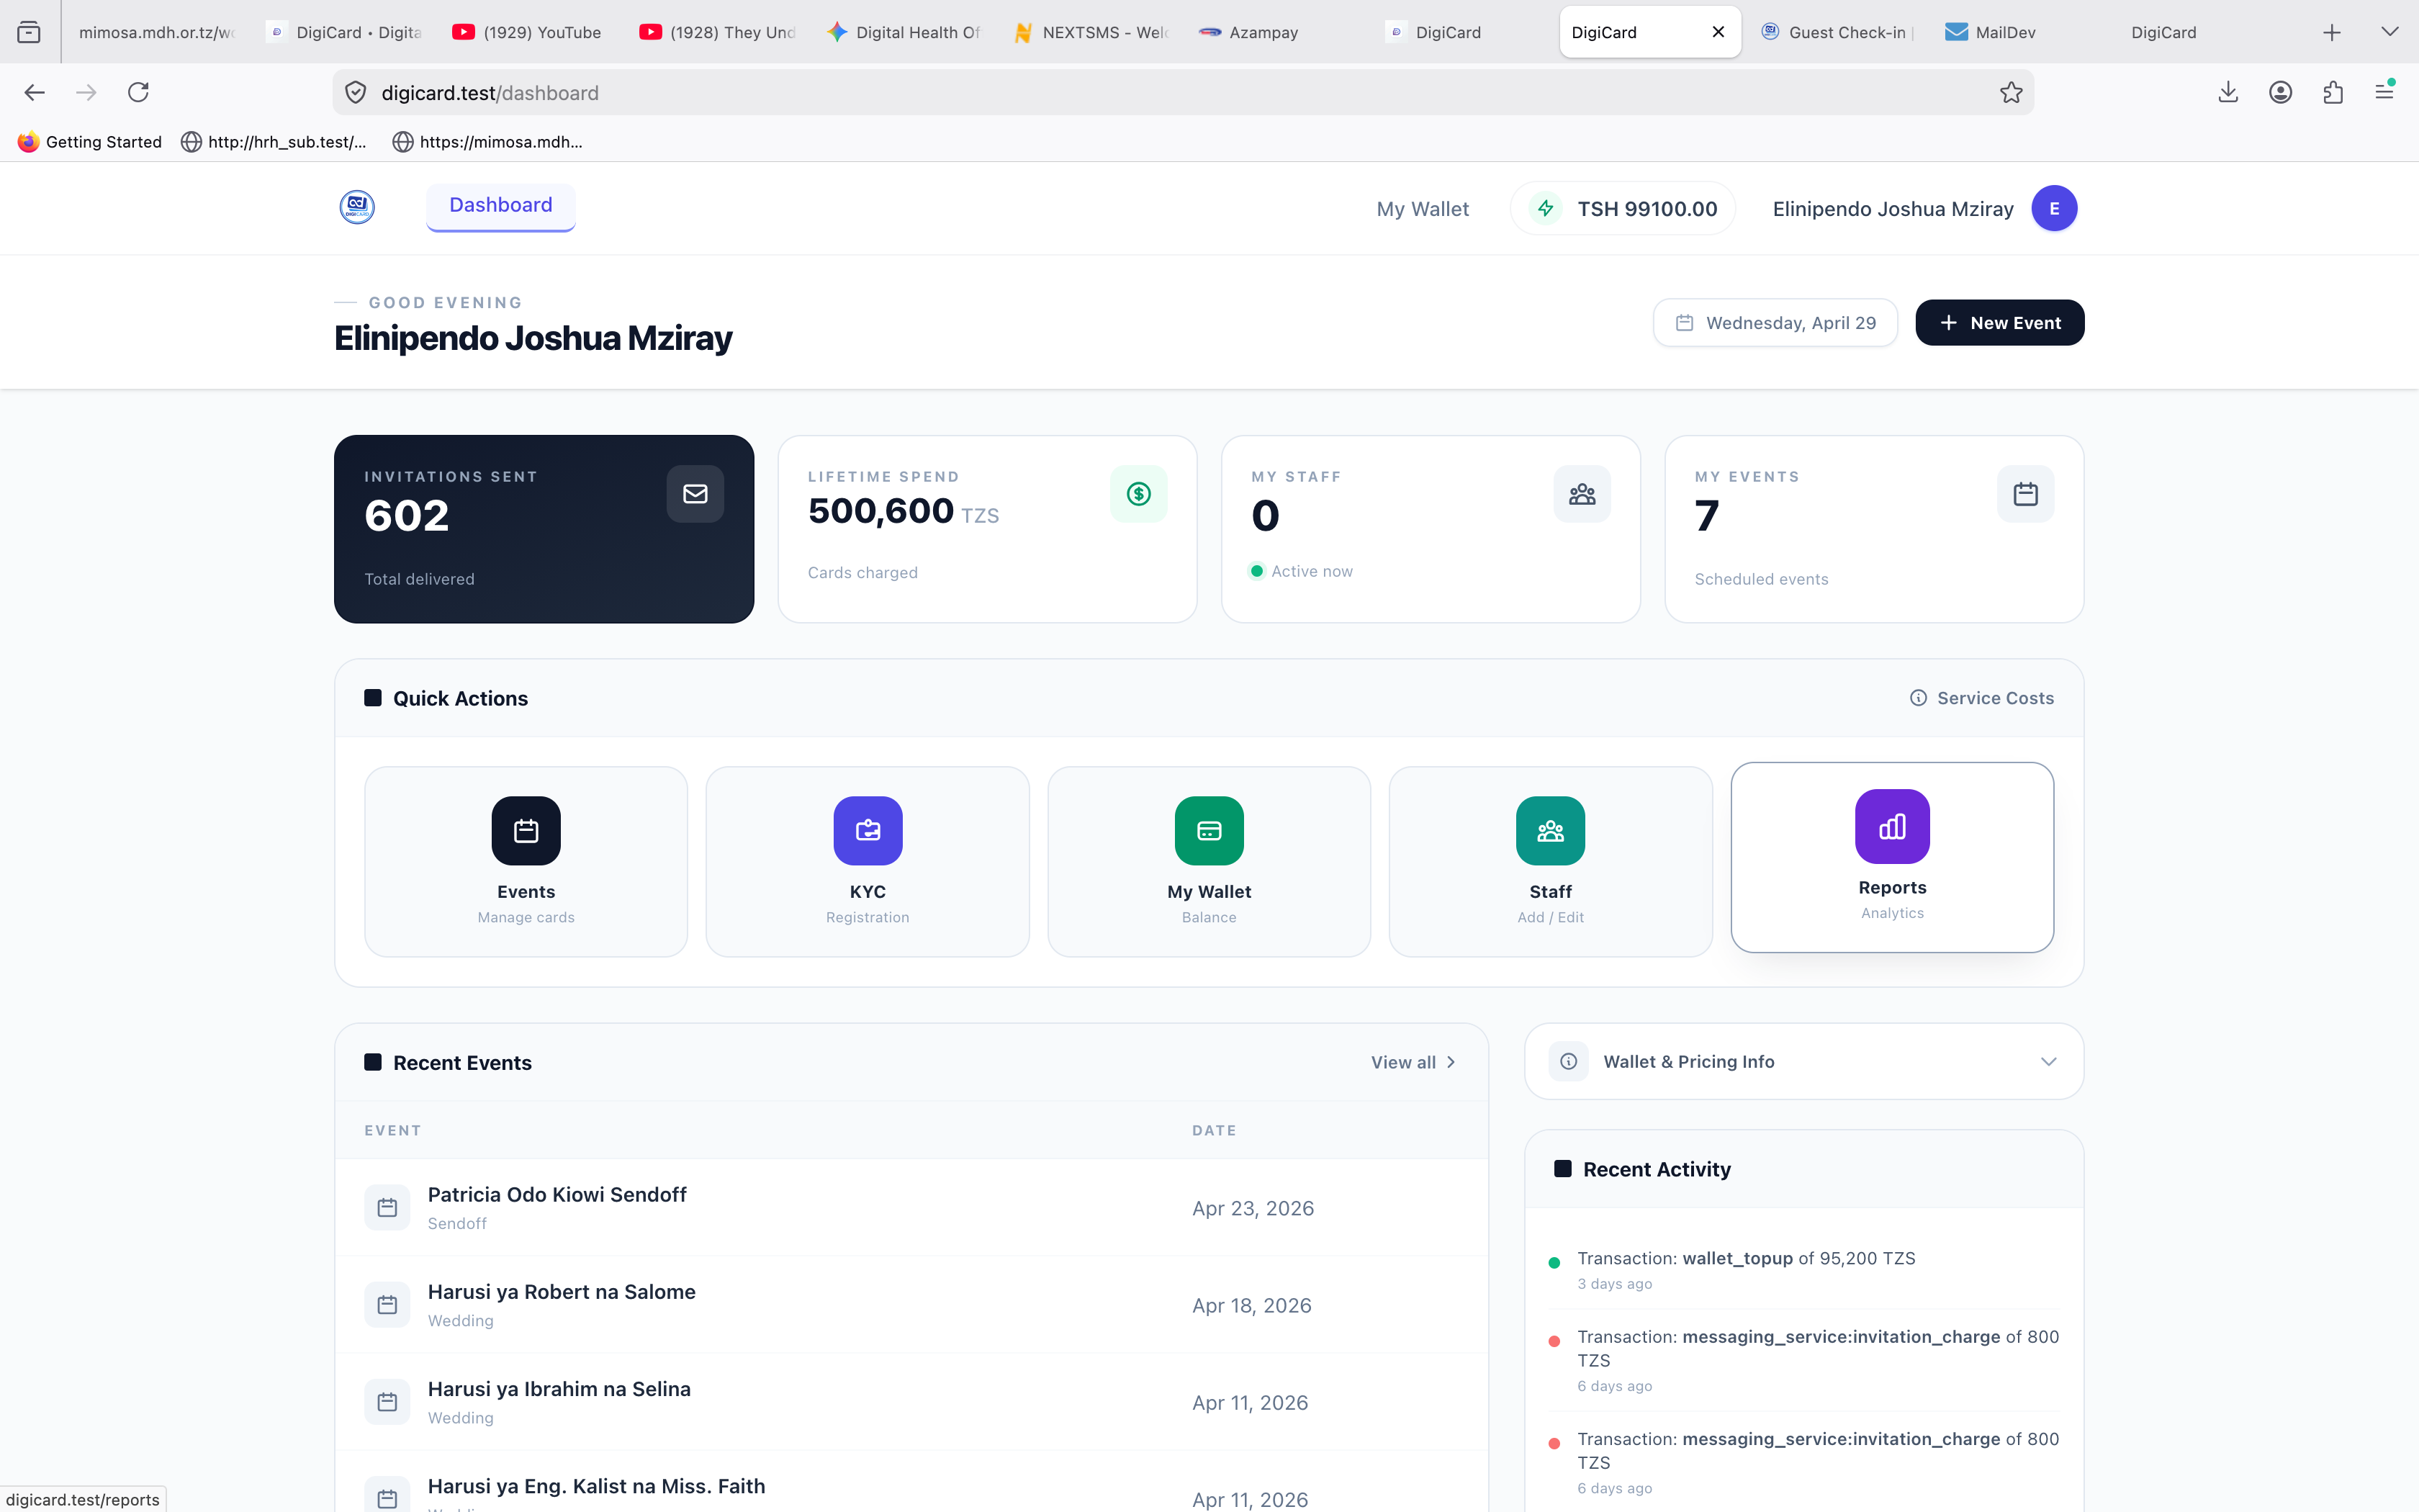
Task: Open Reports Analytics quick action icon
Action: (1892, 826)
